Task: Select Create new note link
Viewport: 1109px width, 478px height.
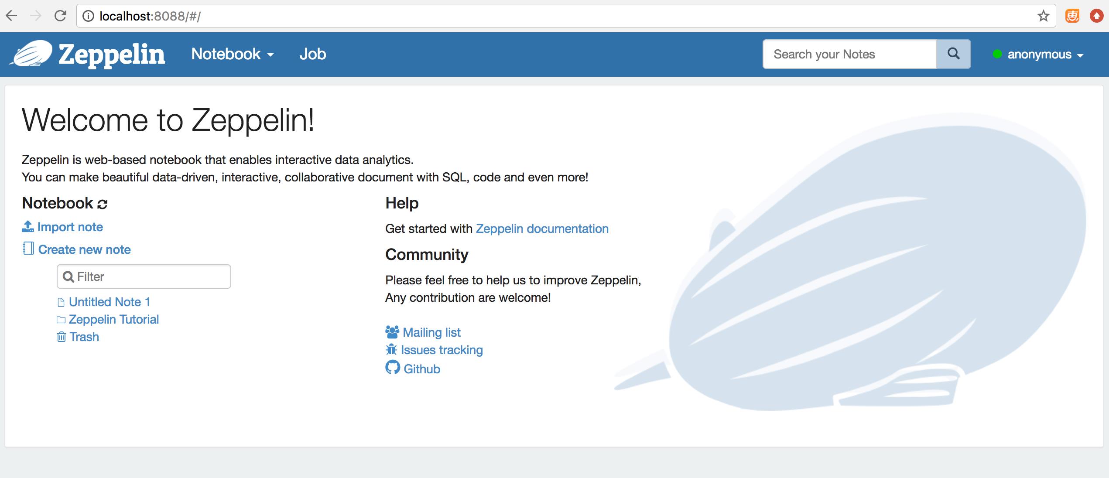Action: [85, 249]
